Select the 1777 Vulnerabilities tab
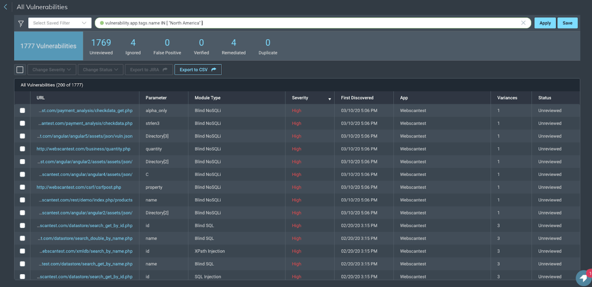Screen dimensions: 592x287 pos(48,46)
